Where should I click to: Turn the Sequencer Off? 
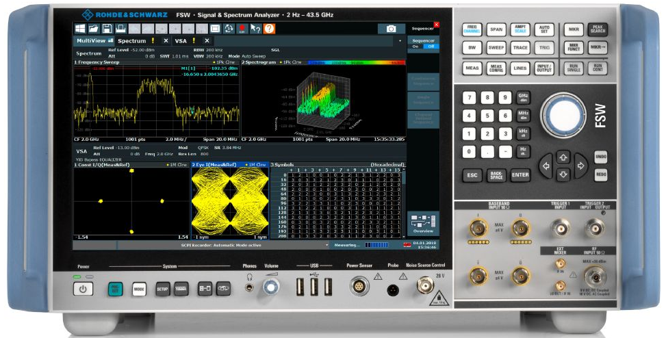tap(431, 47)
